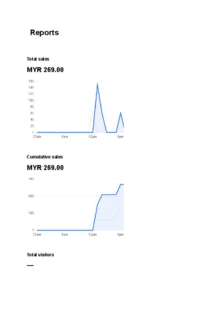
Task: Click the 300 label on Cumulative sales axis
Action: [x=31, y=179]
